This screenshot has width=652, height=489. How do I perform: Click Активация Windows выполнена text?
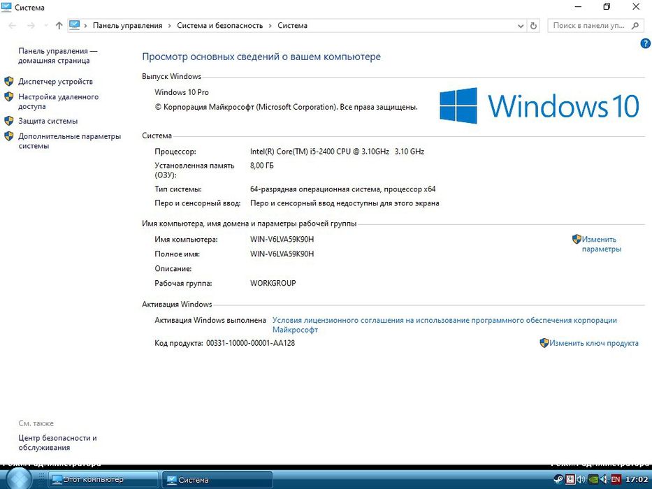pyautogui.click(x=210, y=320)
